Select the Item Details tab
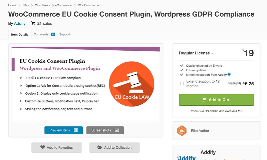Image resolution: width=267 pixels, height=160 pixels. click(x=20, y=35)
